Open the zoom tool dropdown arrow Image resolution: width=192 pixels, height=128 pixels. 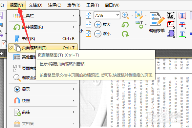(132, 15)
